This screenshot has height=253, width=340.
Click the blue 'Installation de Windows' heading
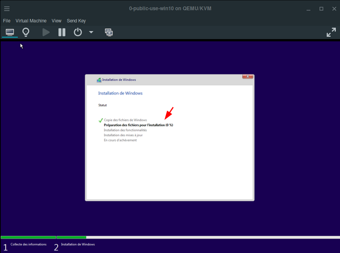pyautogui.click(x=120, y=93)
